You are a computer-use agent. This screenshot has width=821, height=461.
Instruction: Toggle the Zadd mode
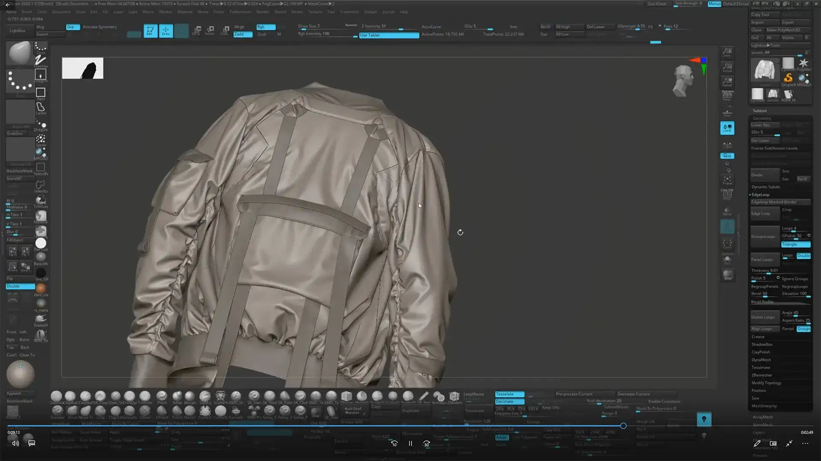click(242, 34)
